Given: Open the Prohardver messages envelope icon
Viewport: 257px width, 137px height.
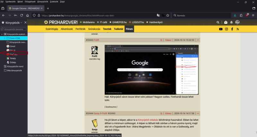Looking at the screenshot, I should point(226,22).
